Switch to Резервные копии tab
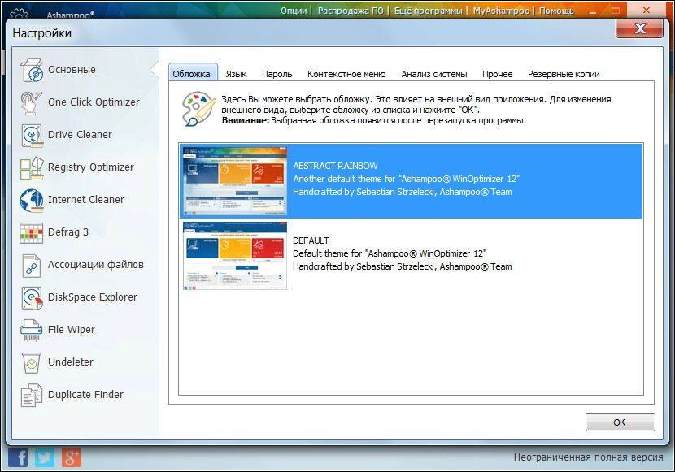 point(564,74)
